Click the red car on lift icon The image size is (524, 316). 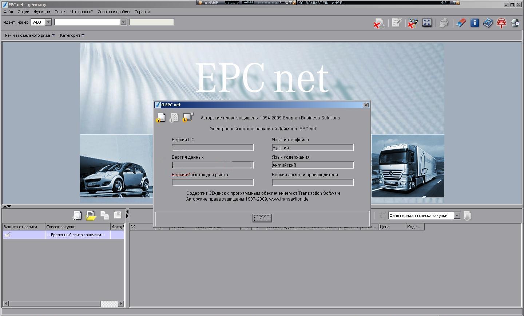pyautogui.click(x=501, y=23)
